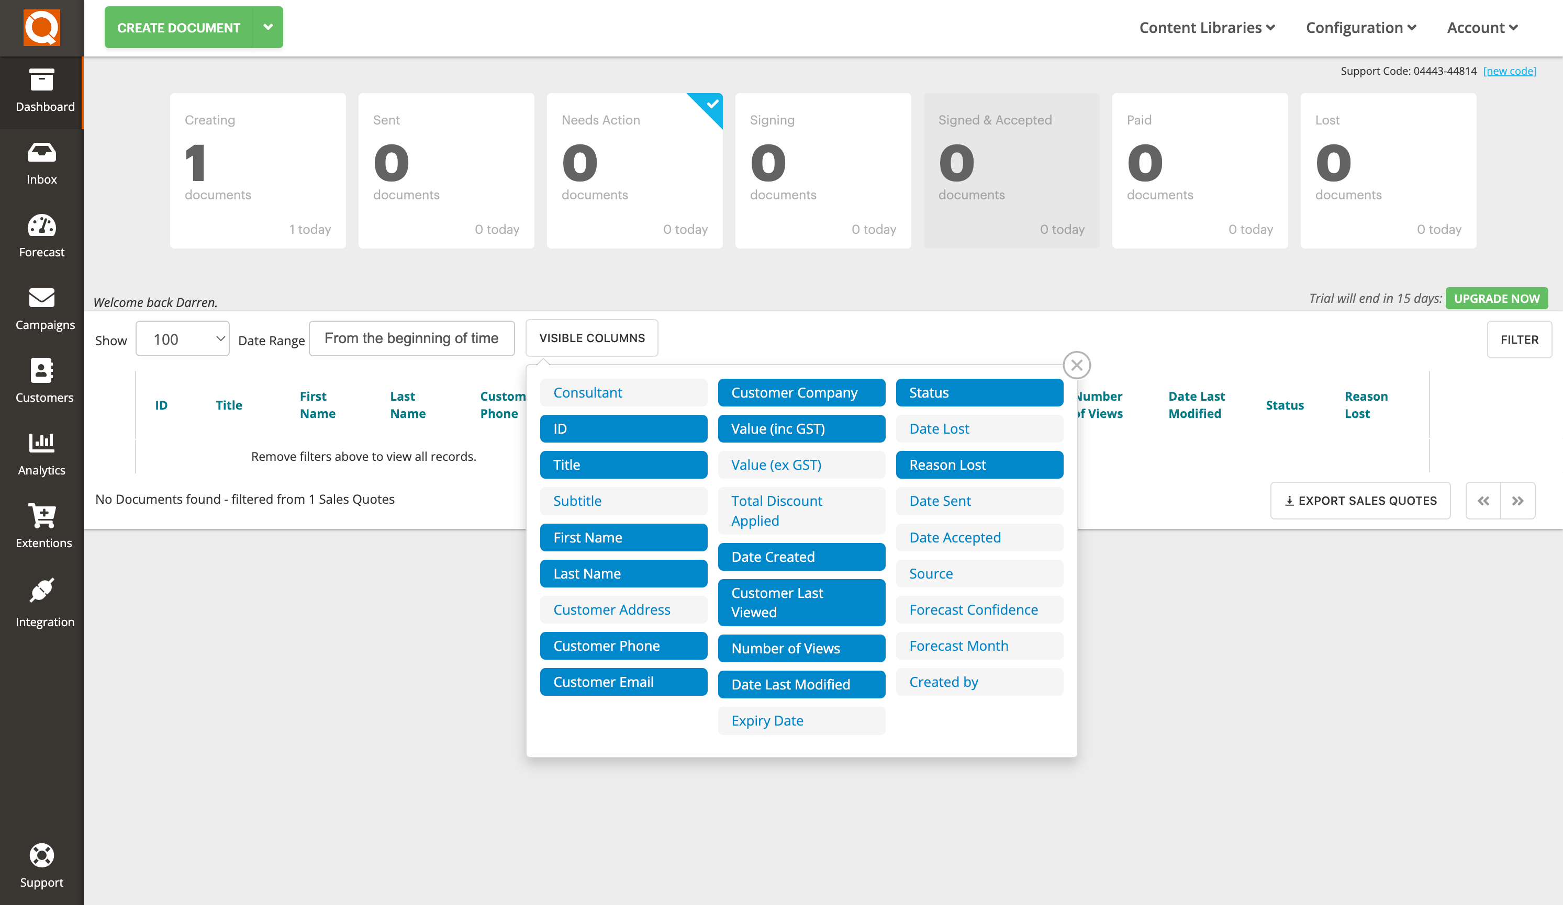Image resolution: width=1563 pixels, height=905 pixels.
Task: Navigate to Campaigns via sidebar icon
Action: tap(41, 308)
